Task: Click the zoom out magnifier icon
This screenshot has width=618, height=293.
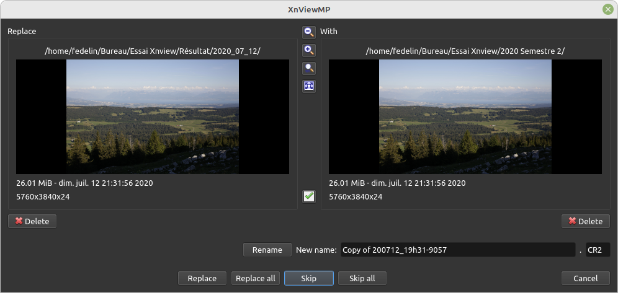Action: click(x=309, y=32)
